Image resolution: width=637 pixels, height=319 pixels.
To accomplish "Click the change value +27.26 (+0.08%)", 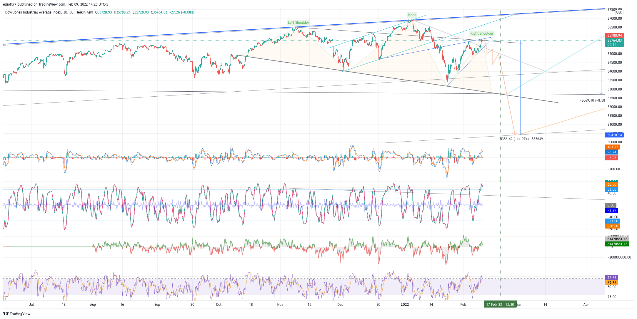I will pyautogui.click(x=182, y=12).
